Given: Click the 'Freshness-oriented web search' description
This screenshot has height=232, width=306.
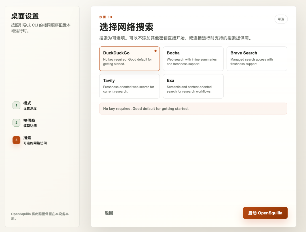Looking at the screenshot, I should coord(129,89).
